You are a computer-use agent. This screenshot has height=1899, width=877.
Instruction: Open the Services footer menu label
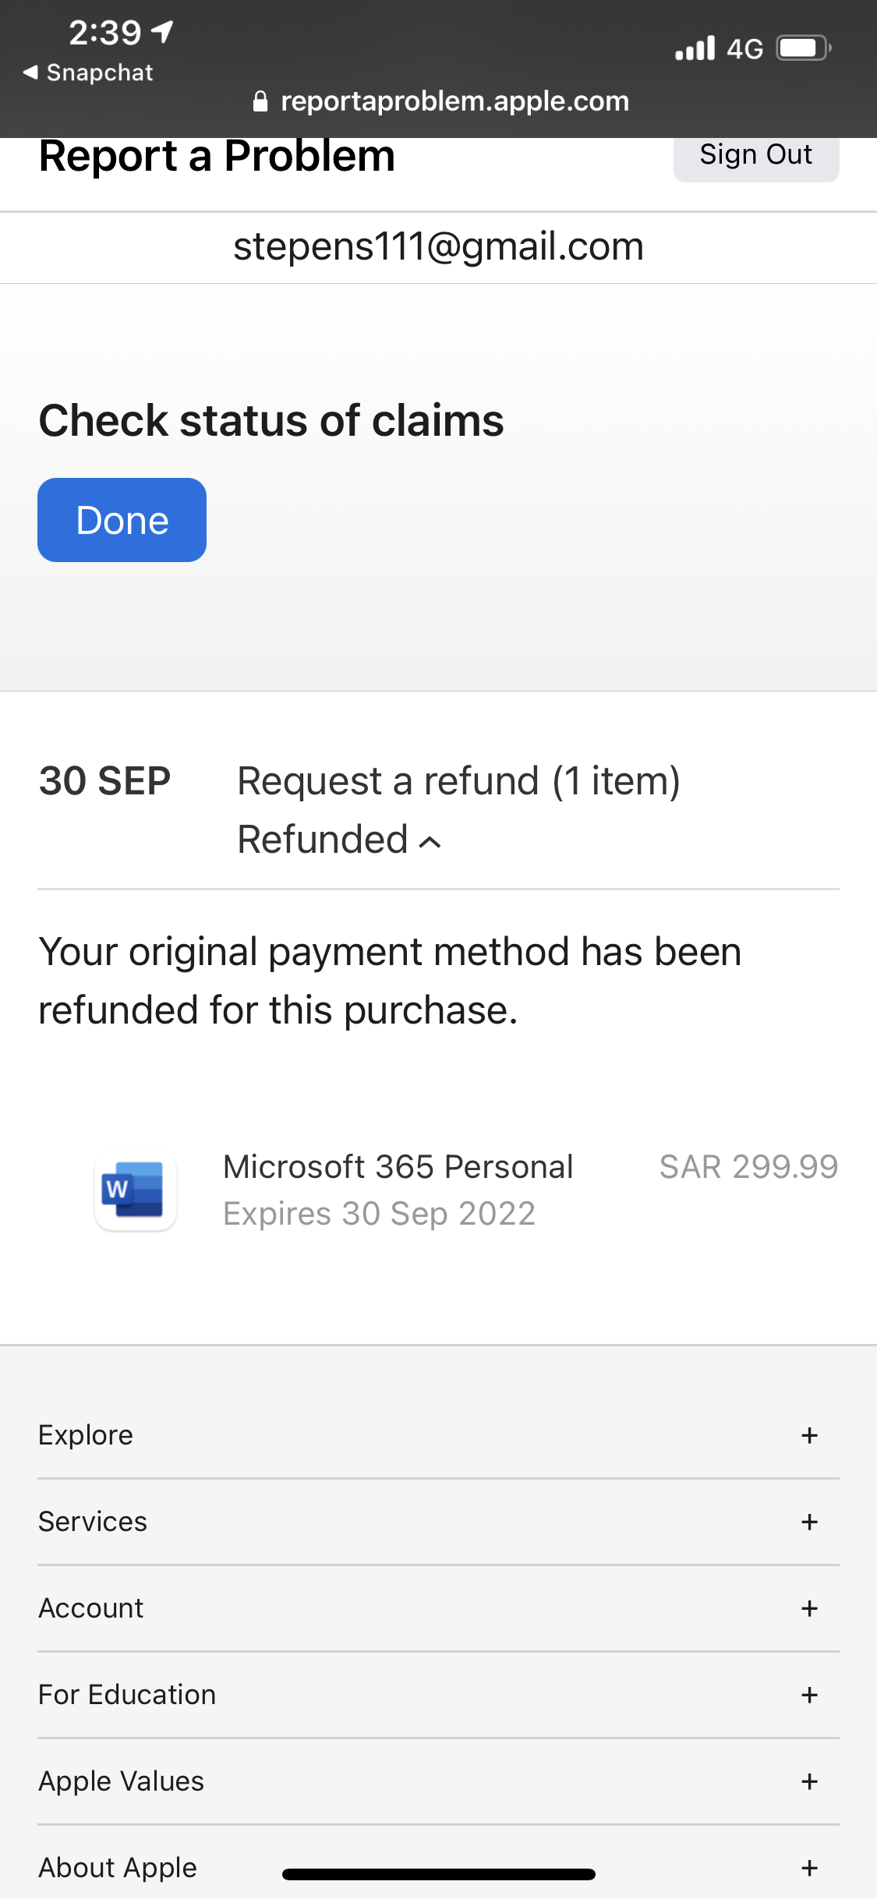pyautogui.click(x=93, y=1522)
